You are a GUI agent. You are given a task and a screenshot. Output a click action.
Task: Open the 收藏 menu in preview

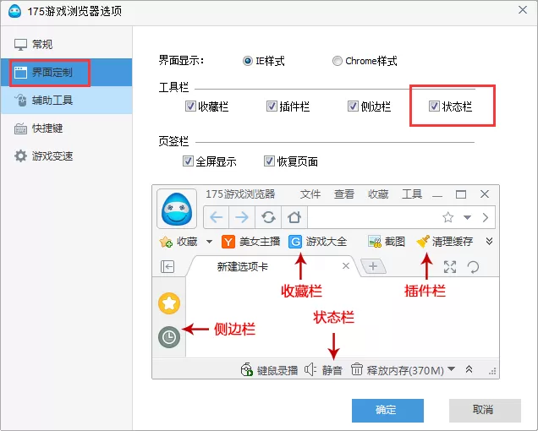click(378, 194)
